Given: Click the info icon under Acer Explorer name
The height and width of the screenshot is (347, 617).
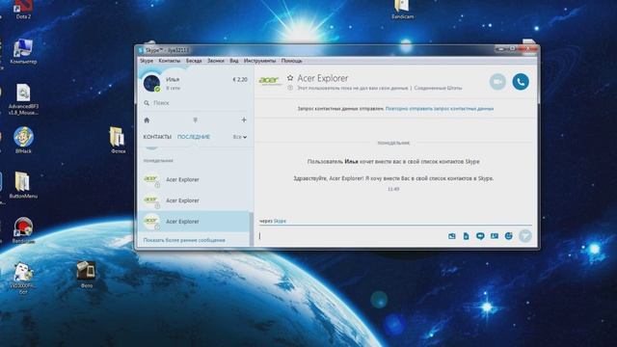Looking at the screenshot, I should [290, 88].
